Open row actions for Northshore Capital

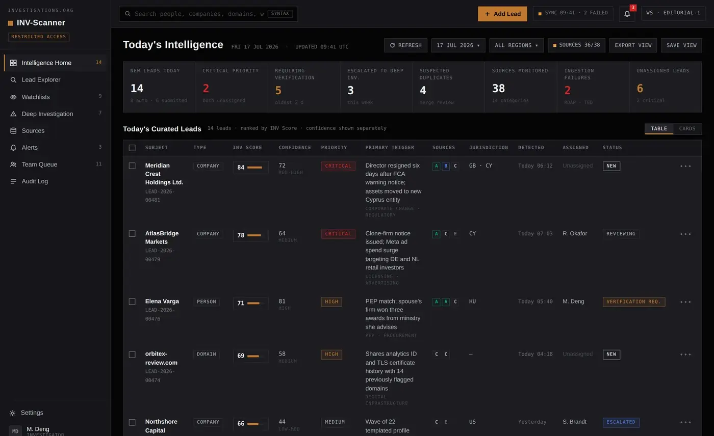(x=685, y=422)
